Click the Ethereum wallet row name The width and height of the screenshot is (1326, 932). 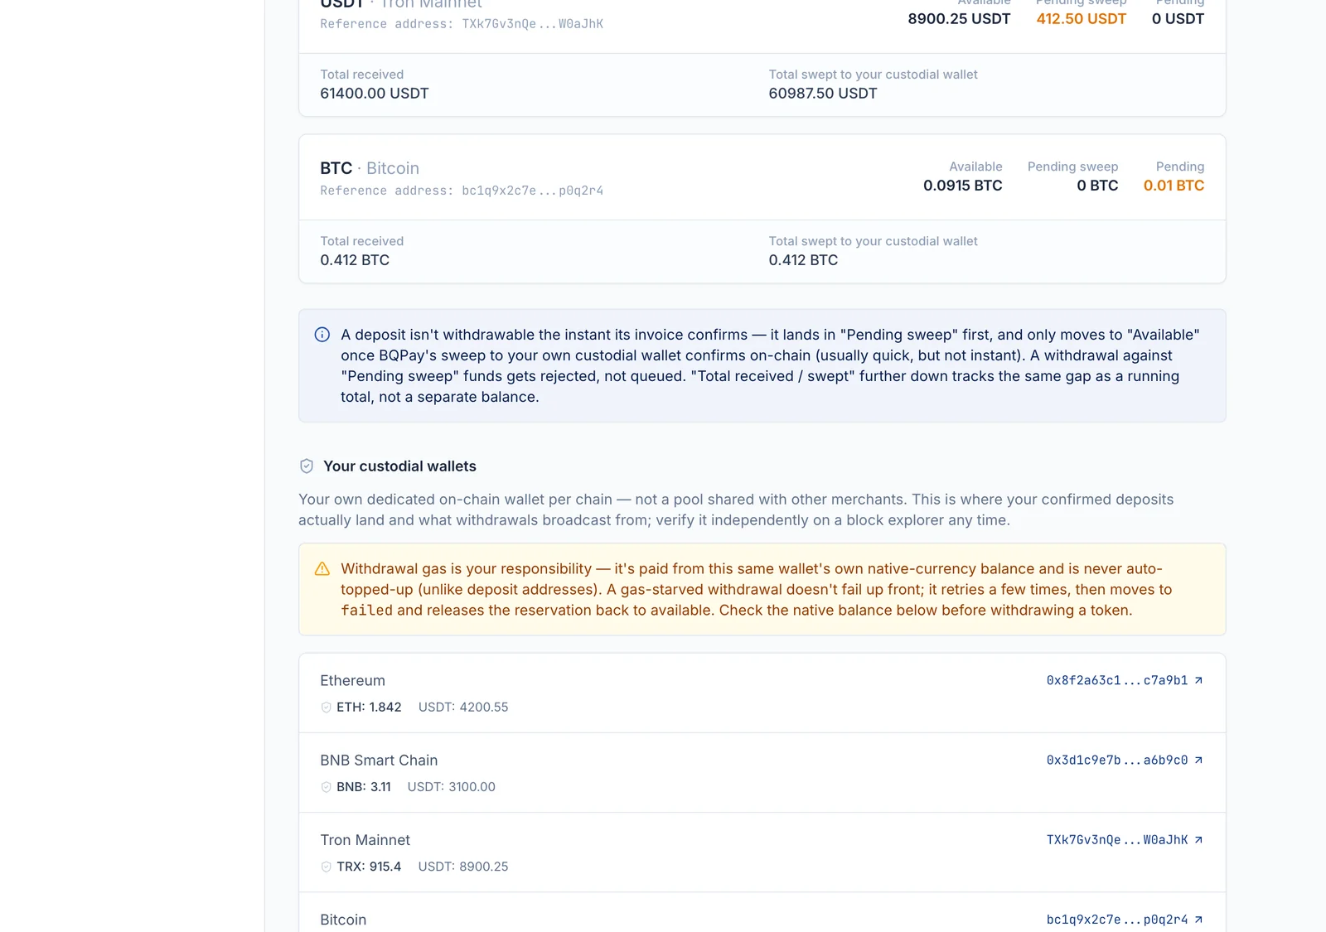(352, 681)
